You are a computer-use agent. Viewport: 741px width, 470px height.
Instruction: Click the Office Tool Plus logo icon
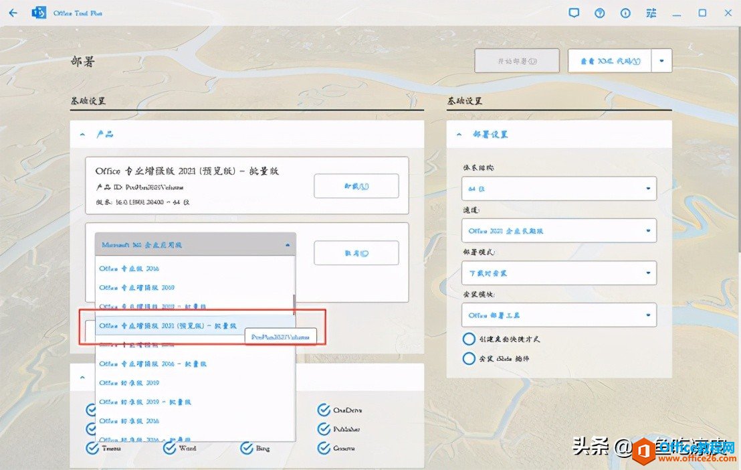coord(38,12)
